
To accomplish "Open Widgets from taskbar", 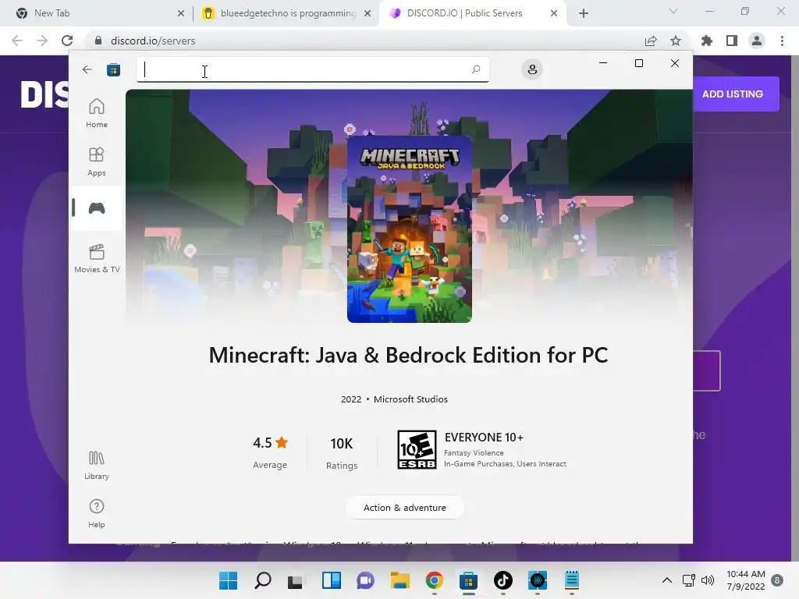I will (x=331, y=580).
